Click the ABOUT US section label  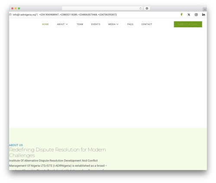click(16, 145)
